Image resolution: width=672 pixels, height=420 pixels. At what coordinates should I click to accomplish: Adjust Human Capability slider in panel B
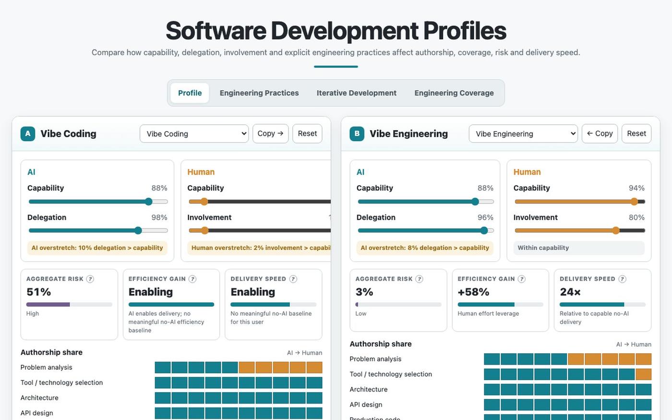(x=580, y=202)
